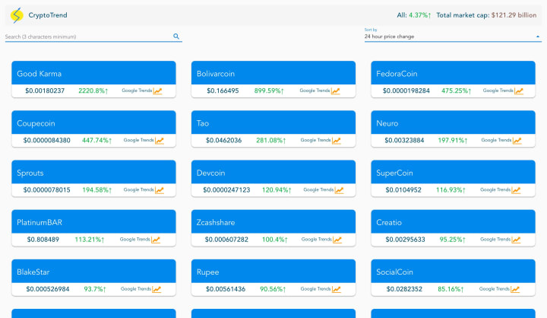547x318 pixels.
Task: Open Google Trends chart icon for FedoraCoin
Action: pos(519,91)
